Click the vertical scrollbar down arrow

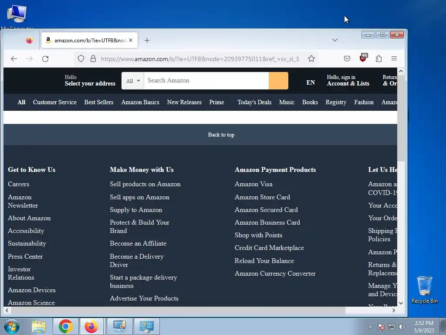[x=401, y=303]
